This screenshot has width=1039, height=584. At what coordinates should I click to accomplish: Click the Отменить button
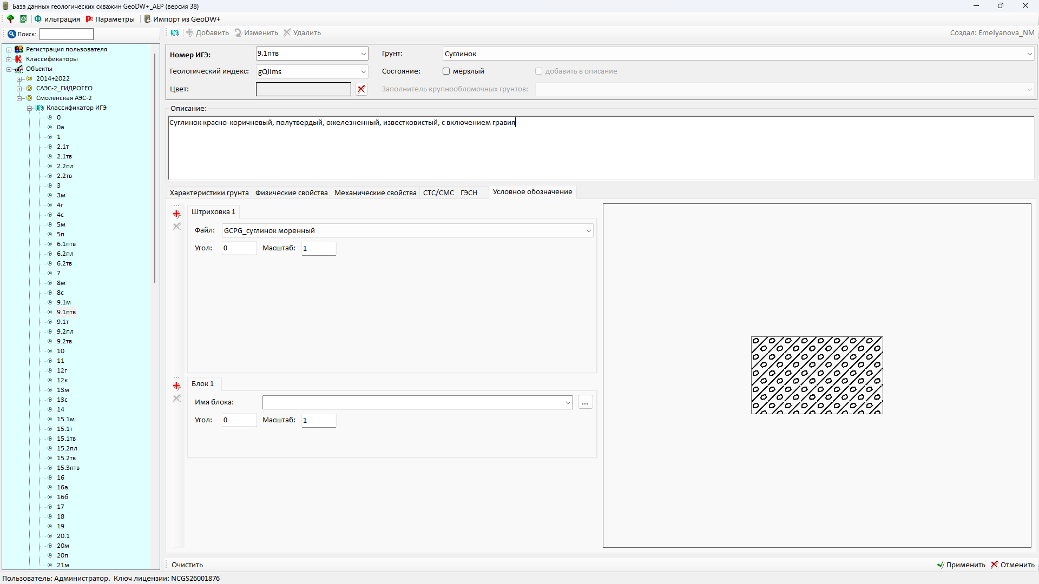[1012, 565]
